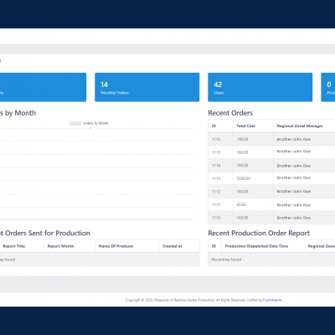335x335 pixels.
Task: Open the Users count card
Action: [x=260, y=87]
